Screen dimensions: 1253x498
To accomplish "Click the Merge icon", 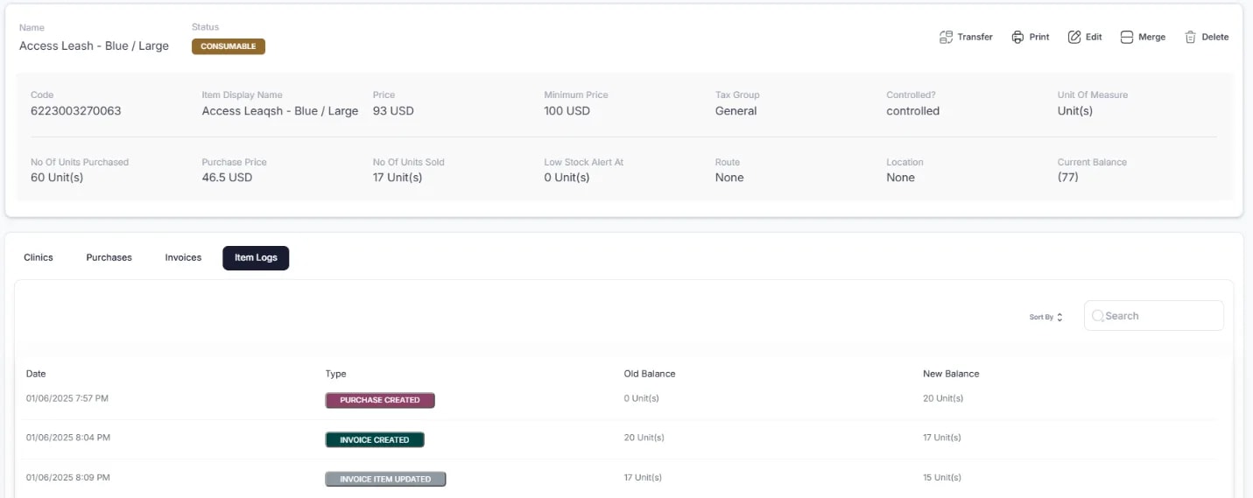I will [1127, 37].
